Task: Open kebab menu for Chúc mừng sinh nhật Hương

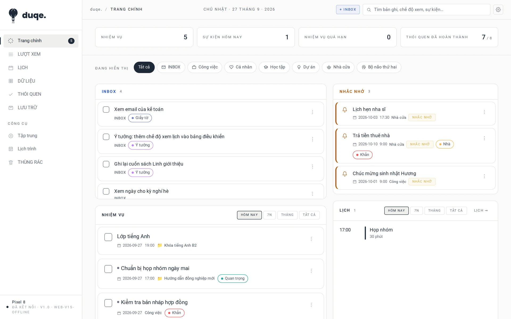Action: coord(484,176)
